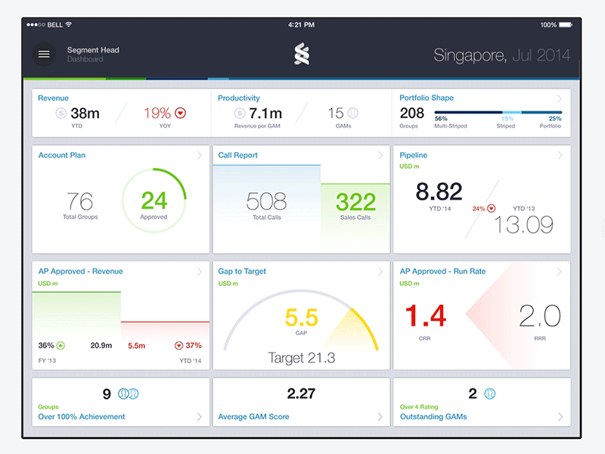Tap the person icon beside Outstanding GAMs count
The width and height of the screenshot is (605, 454).
click(x=489, y=393)
